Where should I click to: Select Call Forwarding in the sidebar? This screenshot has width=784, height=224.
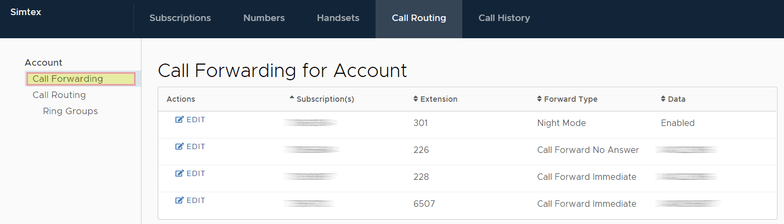(68, 79)
